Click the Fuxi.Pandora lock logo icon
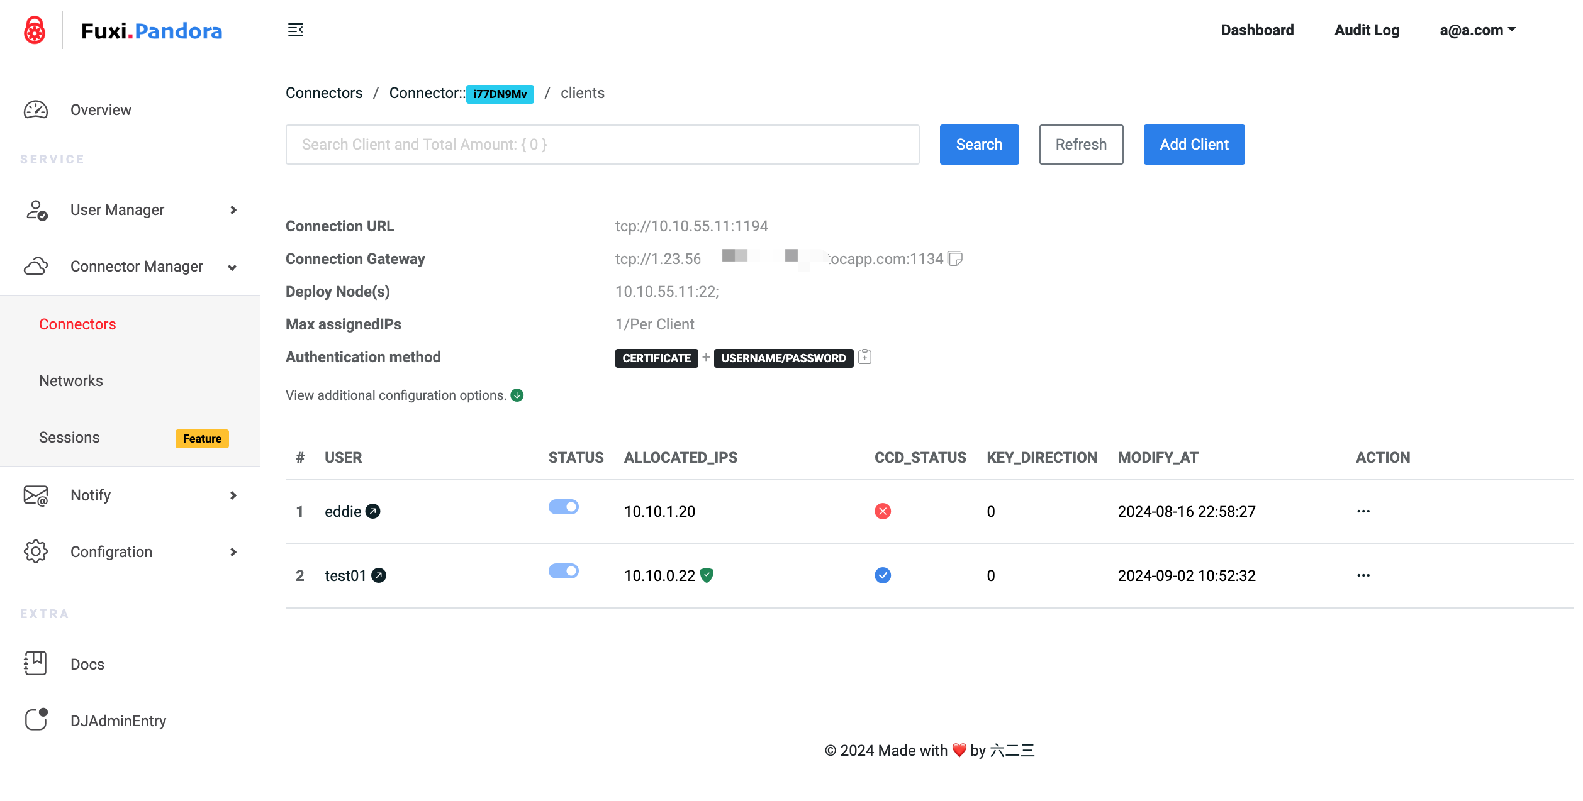Screen dimensions: 1583x801 coord(35,30)
